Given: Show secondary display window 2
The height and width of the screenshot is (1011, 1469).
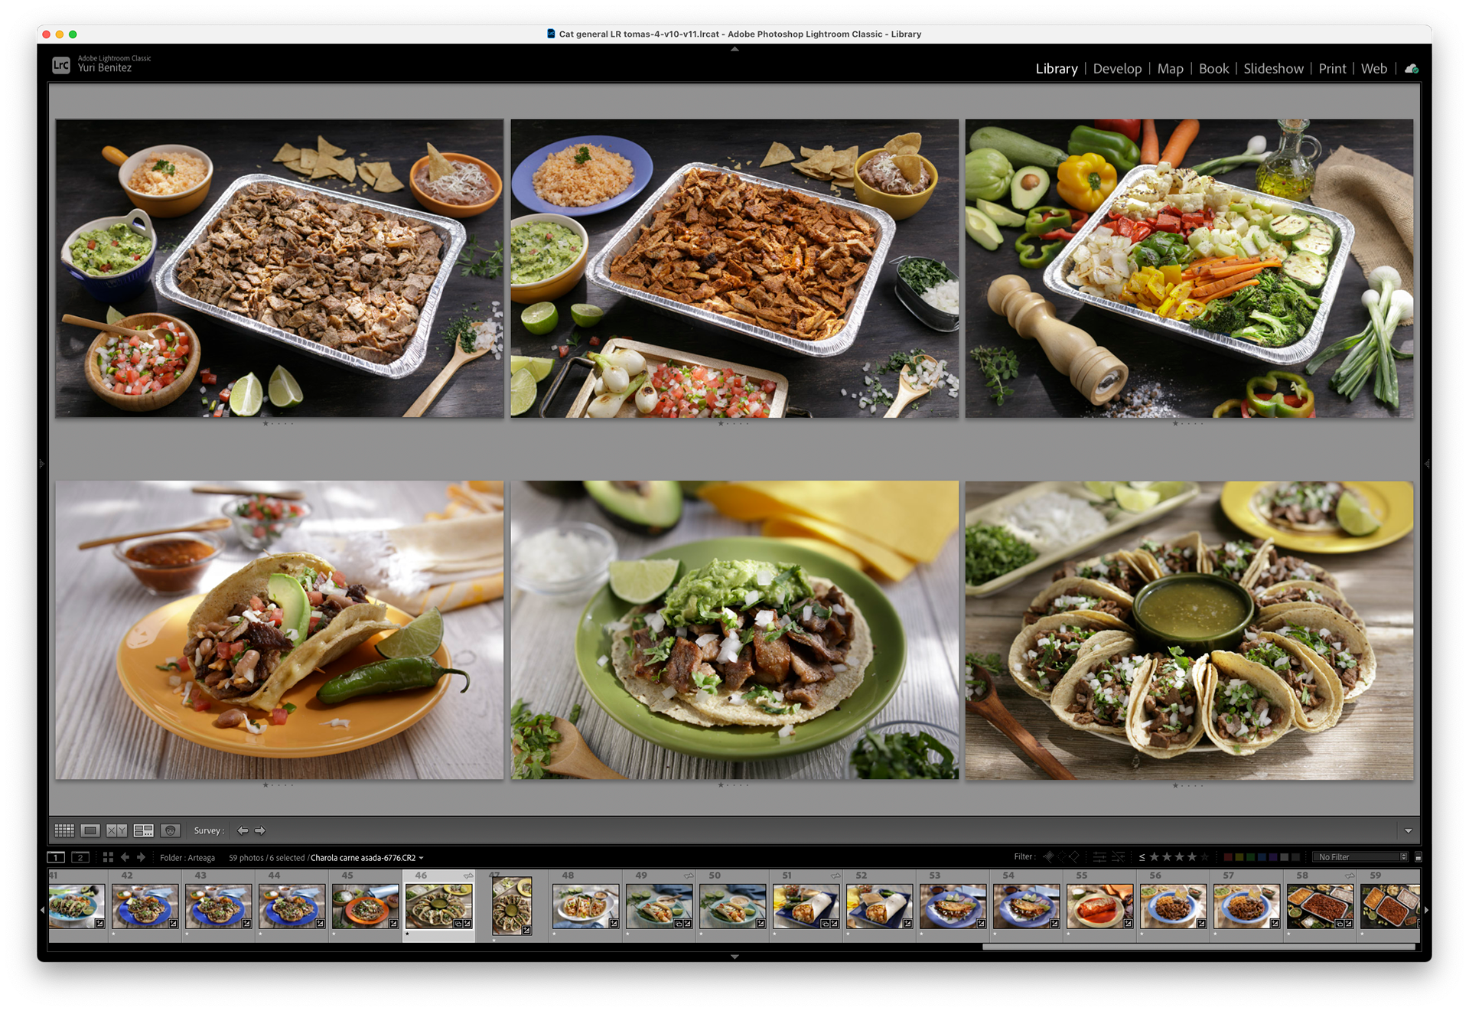Looking at the screenshot, I should (80, 857).
